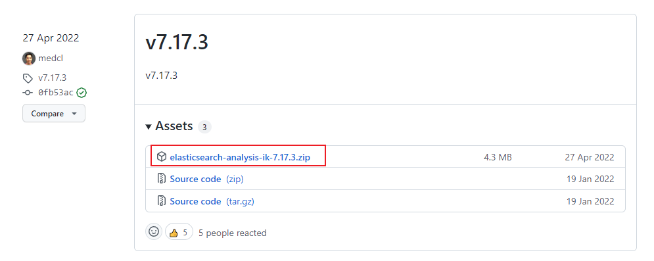This screenshot has width=654, height=261.
Task: Collapse the Assets section triangle
Action: 149,127
